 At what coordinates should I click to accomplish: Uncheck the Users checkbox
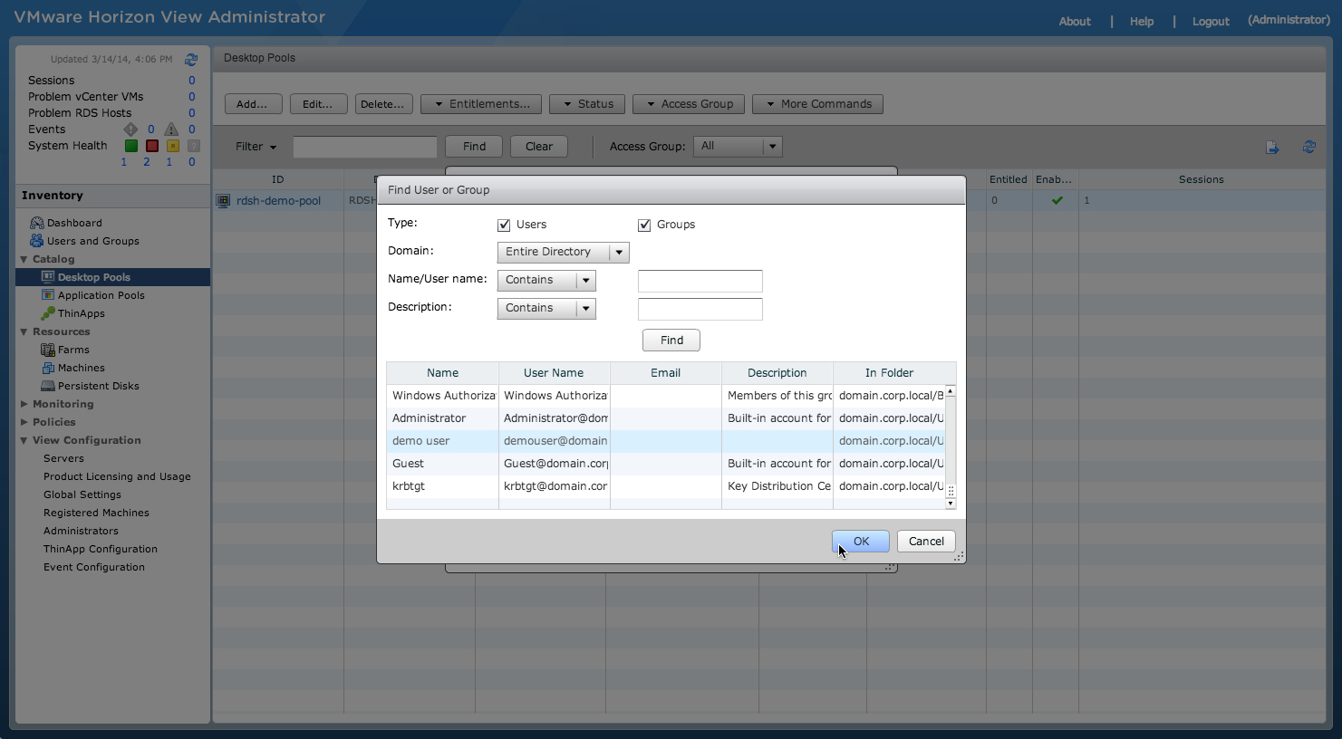(x=504, y=225)
